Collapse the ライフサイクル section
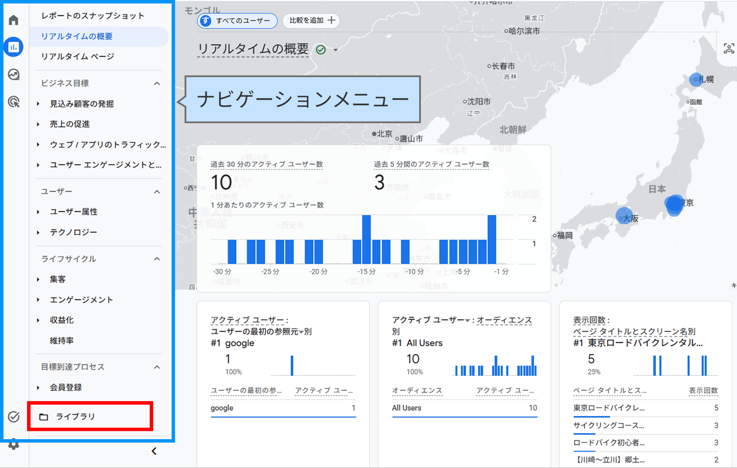 [157, 259]
